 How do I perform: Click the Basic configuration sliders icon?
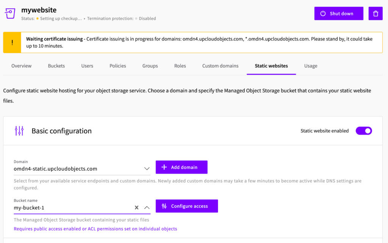(19, 131)
